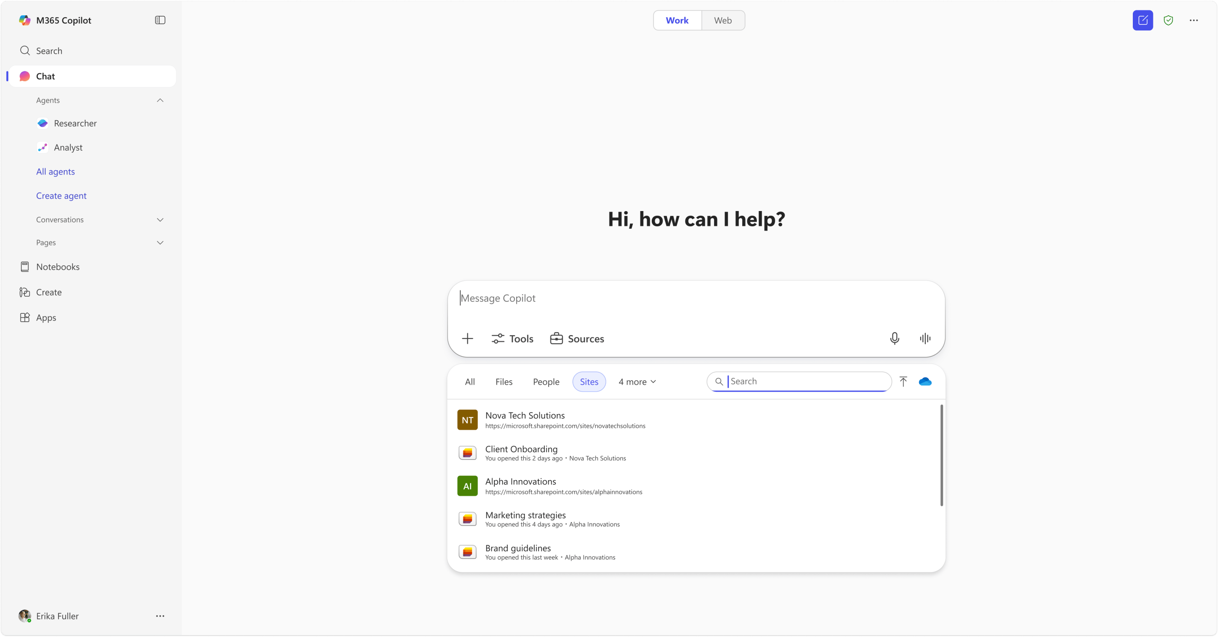Open Create agent link
The image size is (1218, 637).
tap(61, 195)
